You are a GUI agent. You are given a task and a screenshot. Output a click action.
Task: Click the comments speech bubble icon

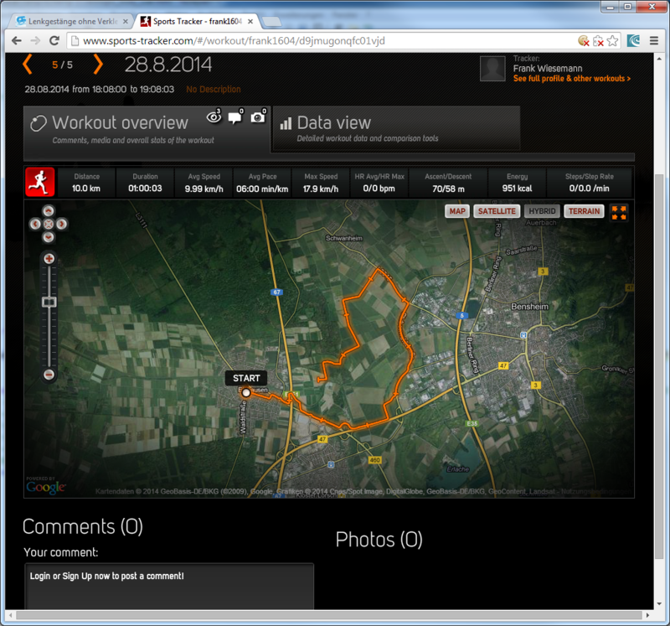[x=236, y=116]
